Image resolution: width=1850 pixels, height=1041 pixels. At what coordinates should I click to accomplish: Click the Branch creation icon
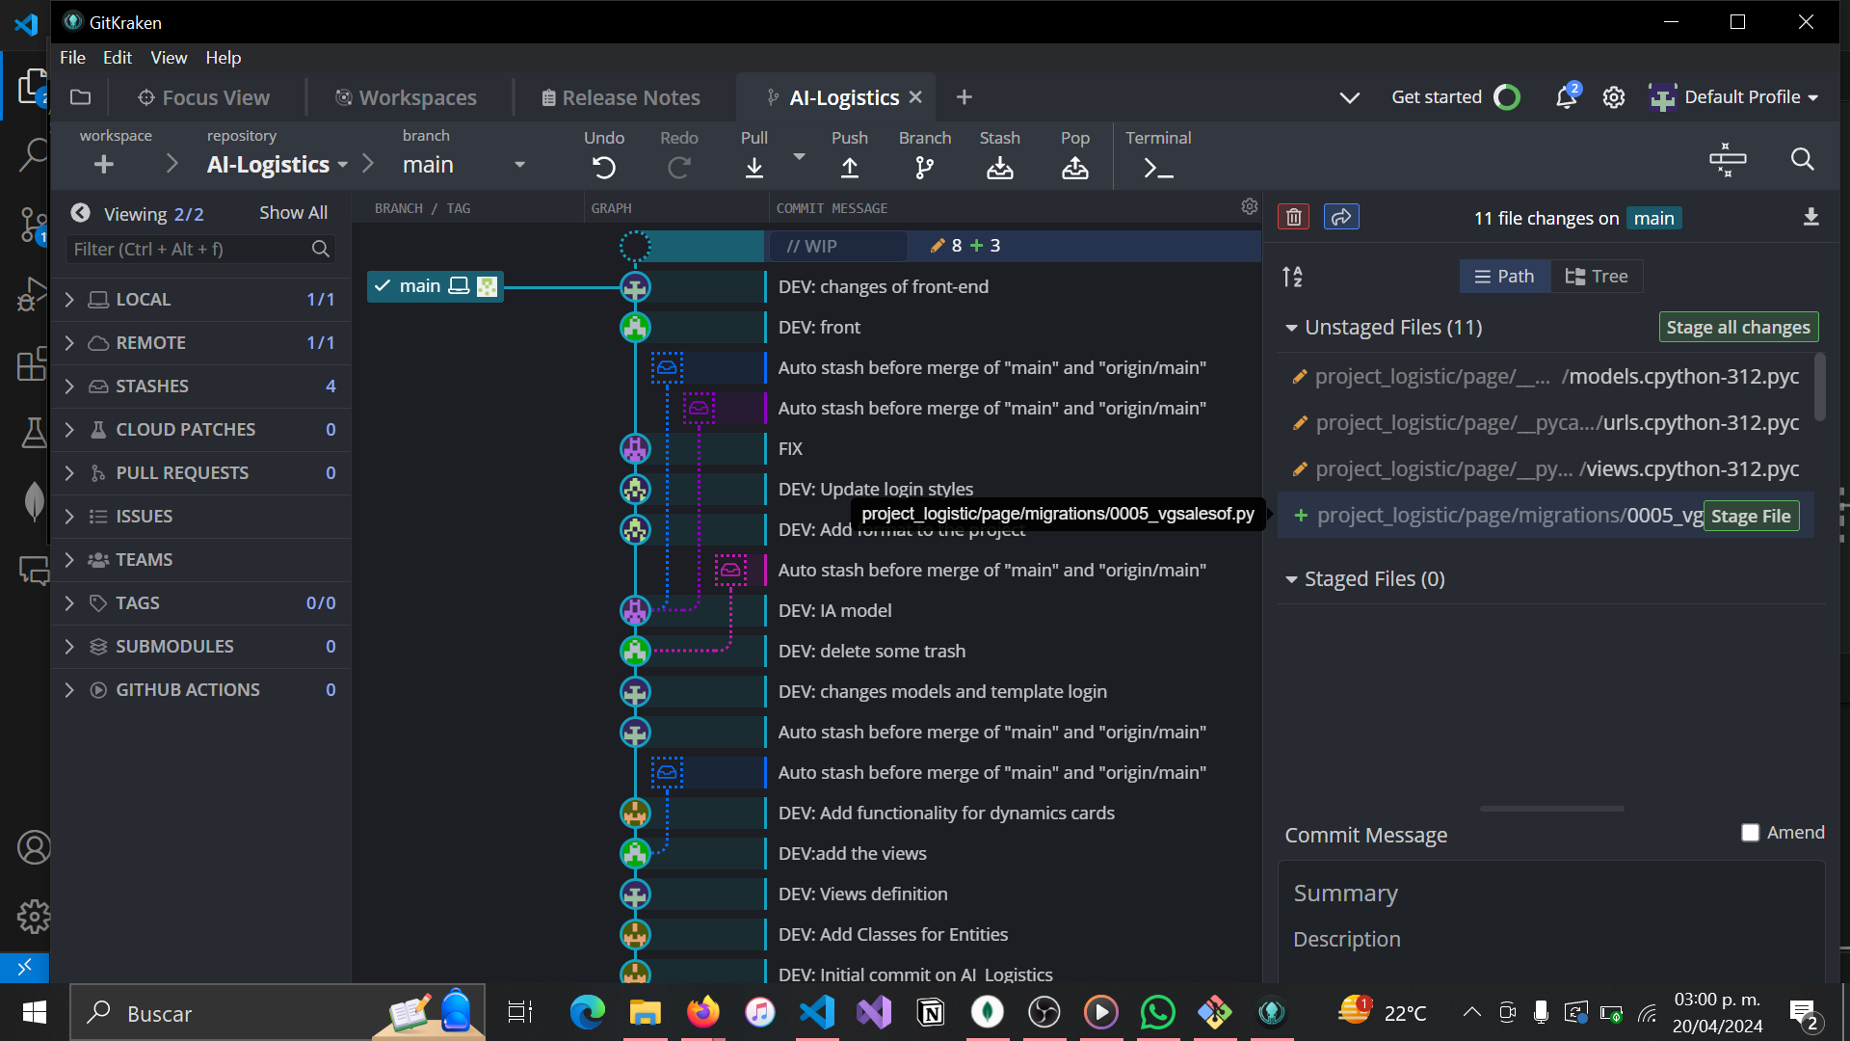(x=924, y=168)
